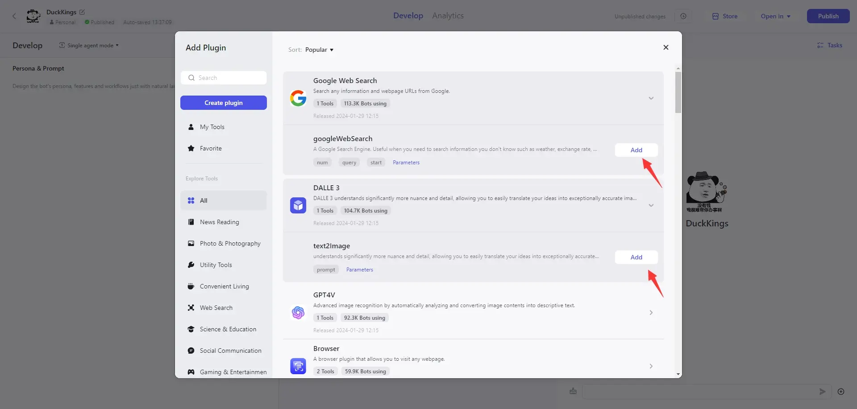
Task: Select Favorite in sidebar
Action: pyautogui.click(x=224, y=148)
